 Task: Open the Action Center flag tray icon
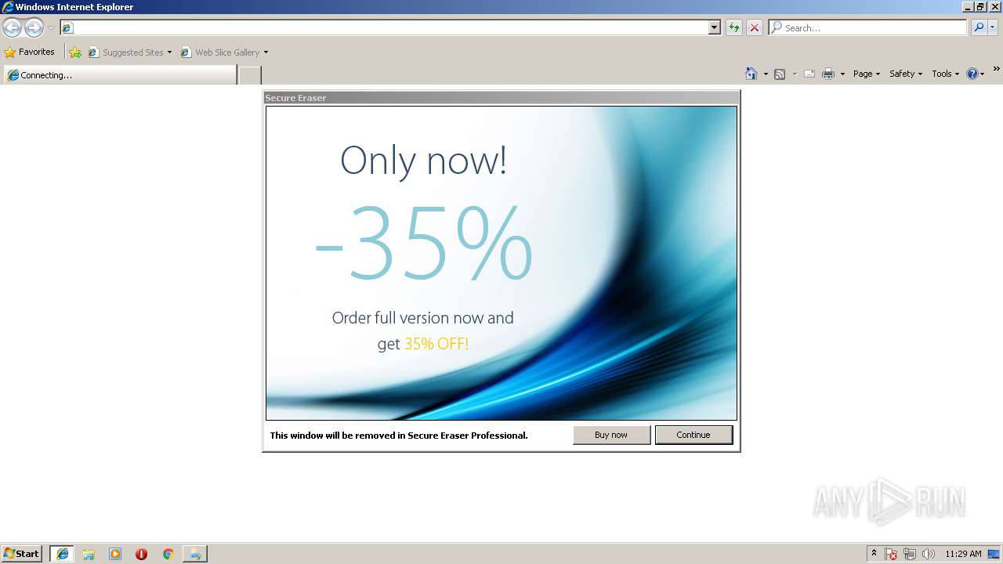click(x=892, y=554)
